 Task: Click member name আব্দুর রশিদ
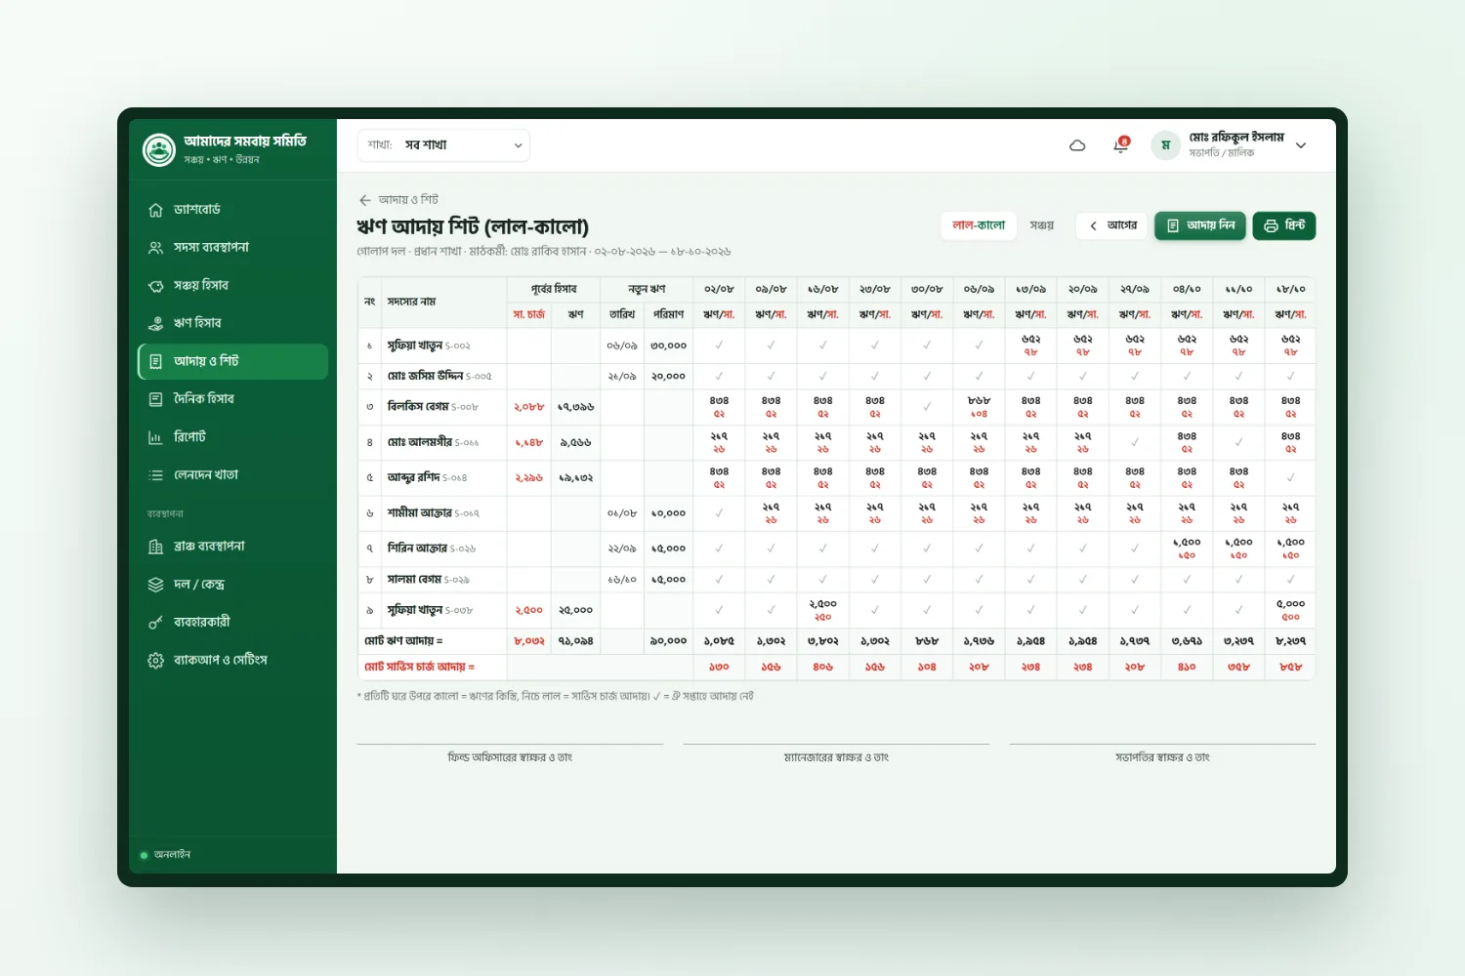(413, 477)
